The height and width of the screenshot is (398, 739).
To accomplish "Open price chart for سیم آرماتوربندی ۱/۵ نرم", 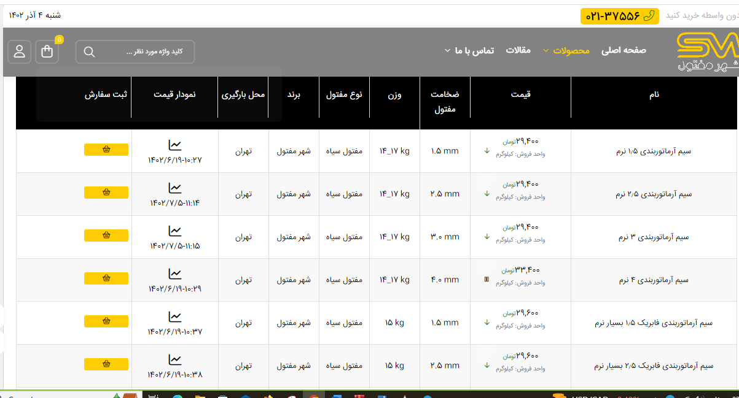I will 175,145.
